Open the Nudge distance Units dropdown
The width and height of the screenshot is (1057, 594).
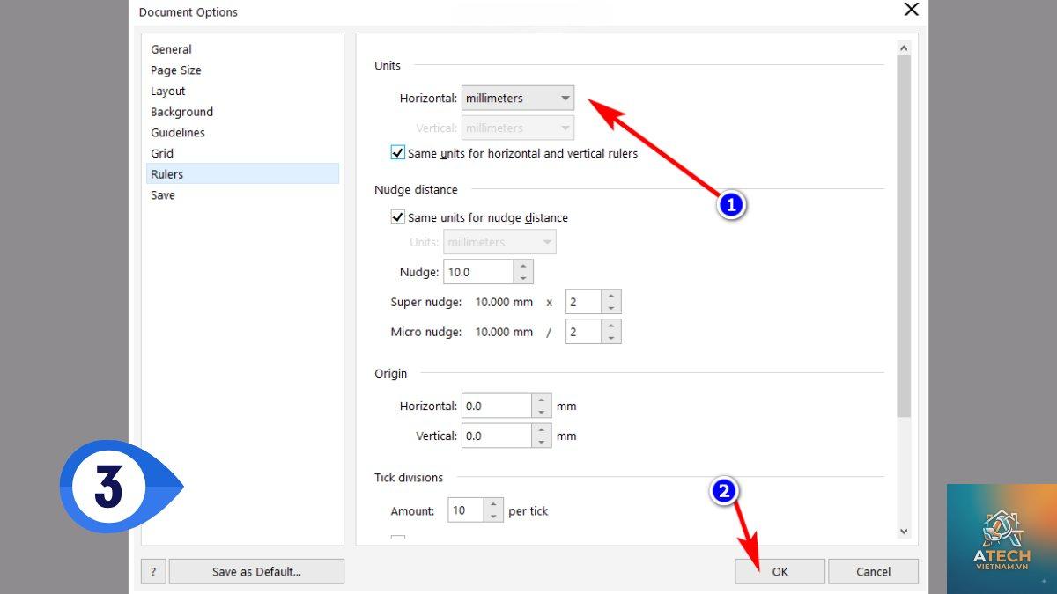click(499, 242)
